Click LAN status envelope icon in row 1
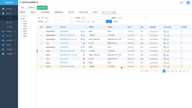The image size is (192, 108). pos(165,31)
